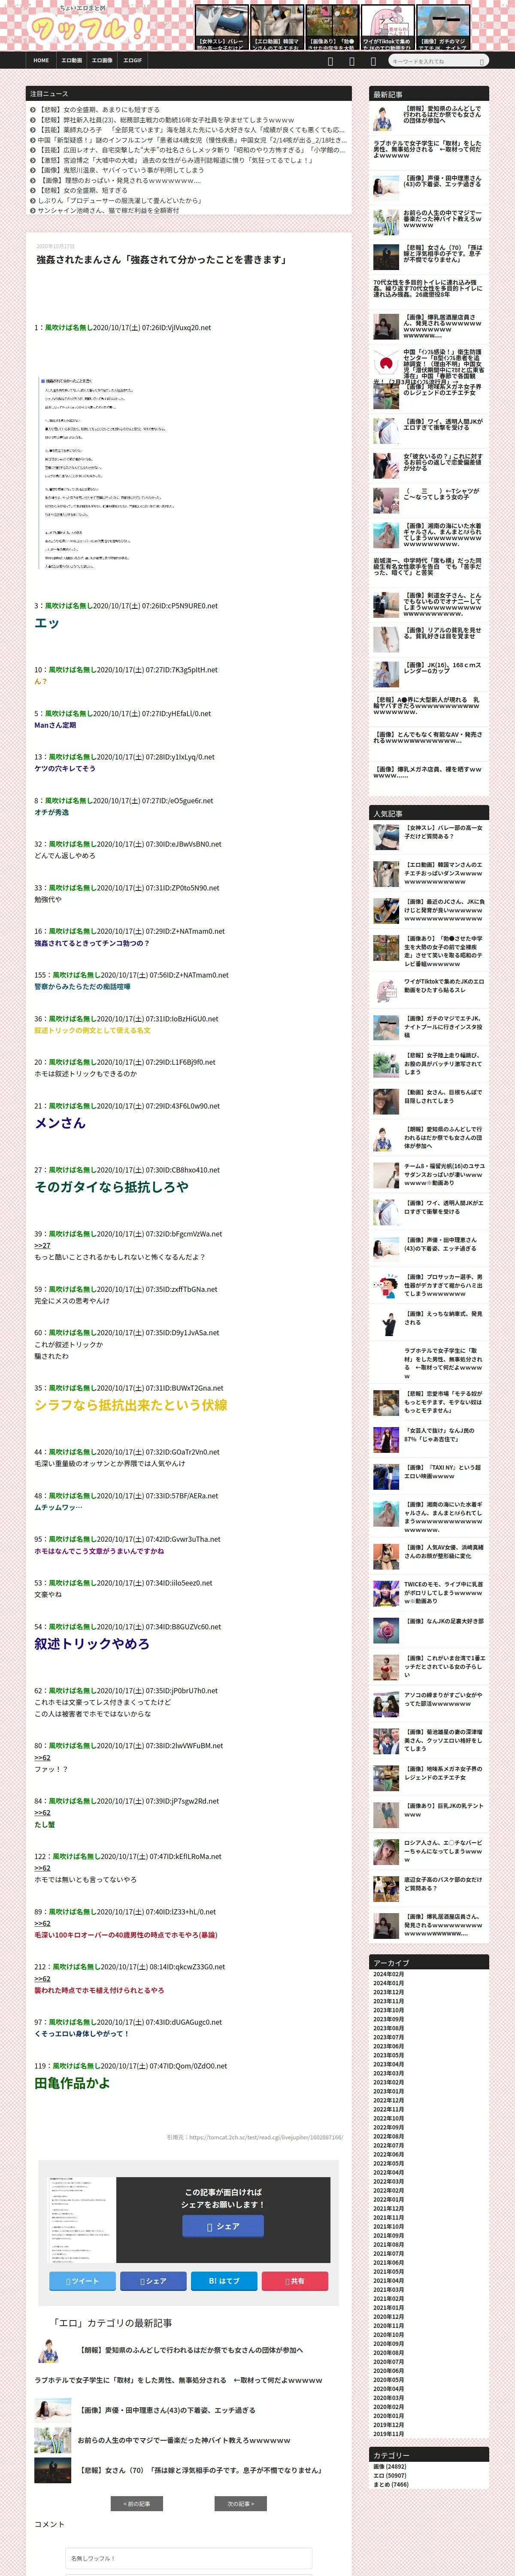Screen dimensions: 515x2576
Task: Open the ワイがTiktok banner thumbnail in the header
Action: pyautogui.click(x=387, y=28)
